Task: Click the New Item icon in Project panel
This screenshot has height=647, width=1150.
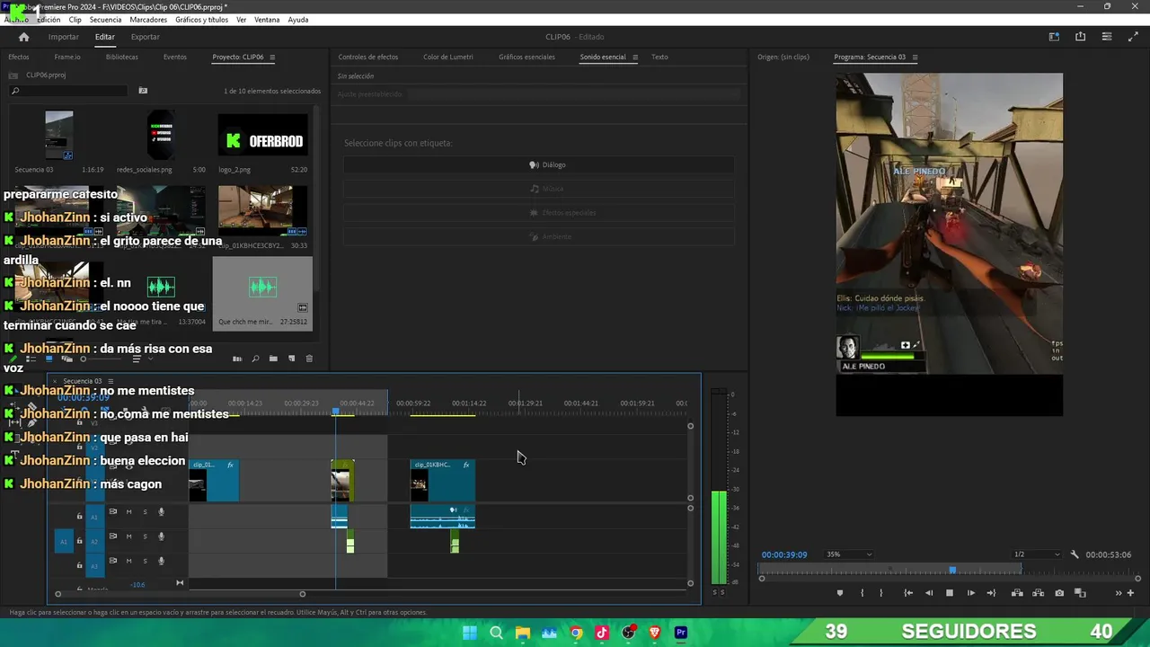Action: point(291,359)
